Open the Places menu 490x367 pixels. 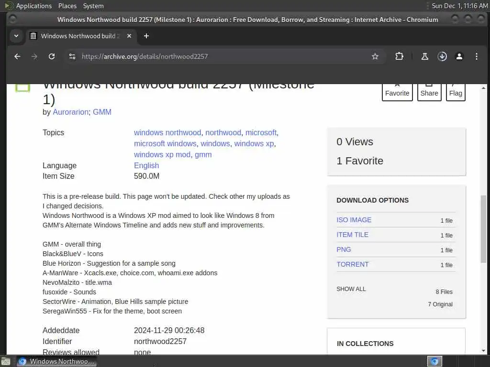(x=67, y=6)
